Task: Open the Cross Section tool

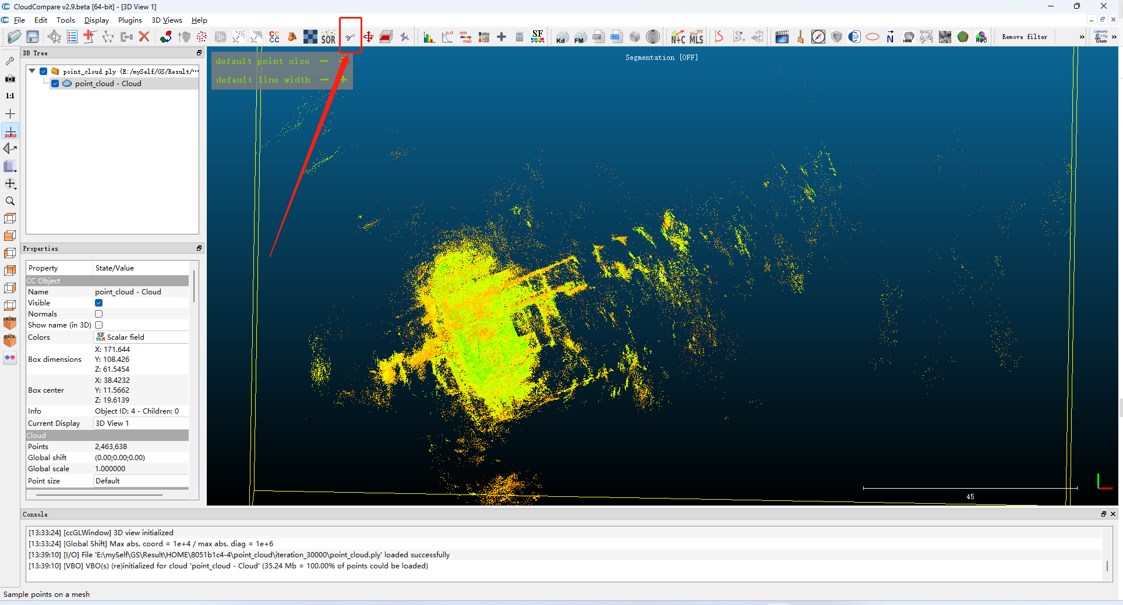Action: [x=386, y=37]
